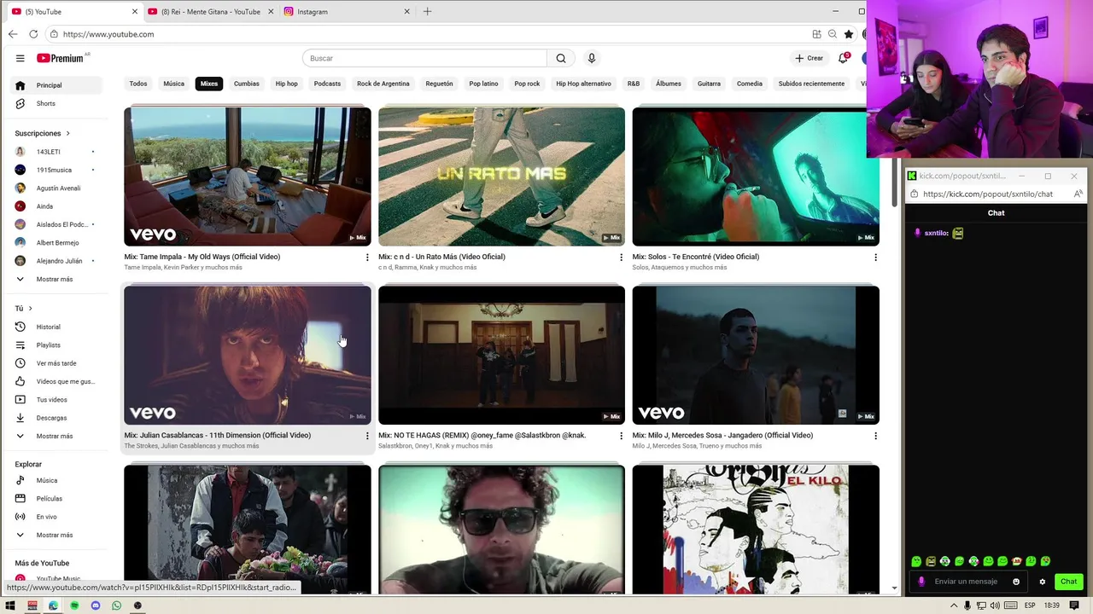Open options menu for Milo J Jangadero mix
The height and width of the screenshot is (614, 1093).
(875, 436)
